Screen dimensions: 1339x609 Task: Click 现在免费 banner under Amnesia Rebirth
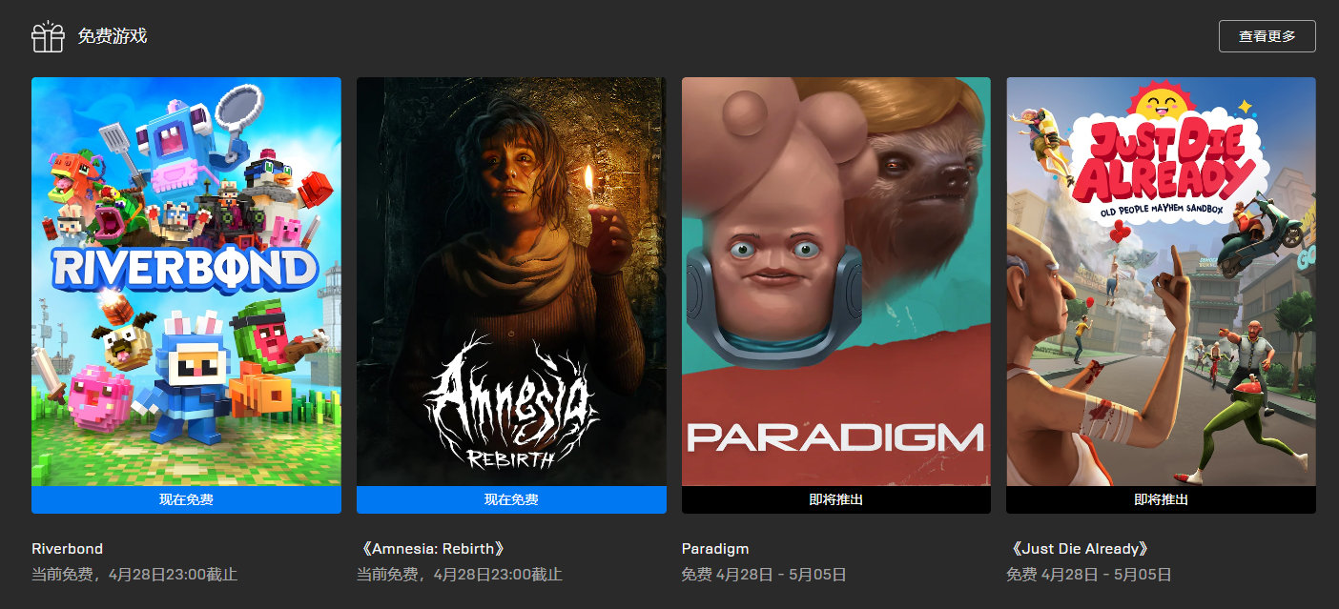(x=511, y=499)
